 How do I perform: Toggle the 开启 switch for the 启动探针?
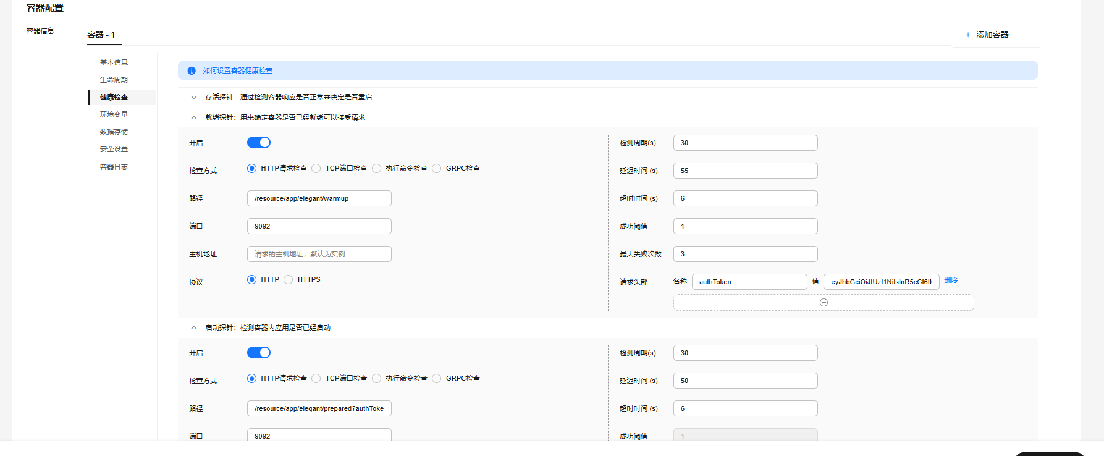coord(259,353)
